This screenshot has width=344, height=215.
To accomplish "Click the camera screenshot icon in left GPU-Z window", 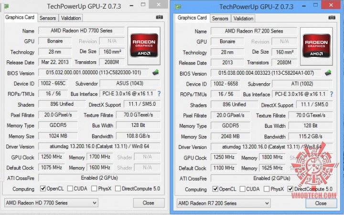I will [x=160, y=17].
